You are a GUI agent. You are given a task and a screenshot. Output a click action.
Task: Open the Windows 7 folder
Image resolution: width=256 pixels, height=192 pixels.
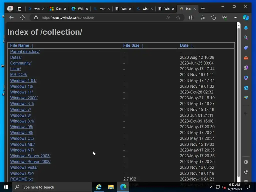click(20, 109)
